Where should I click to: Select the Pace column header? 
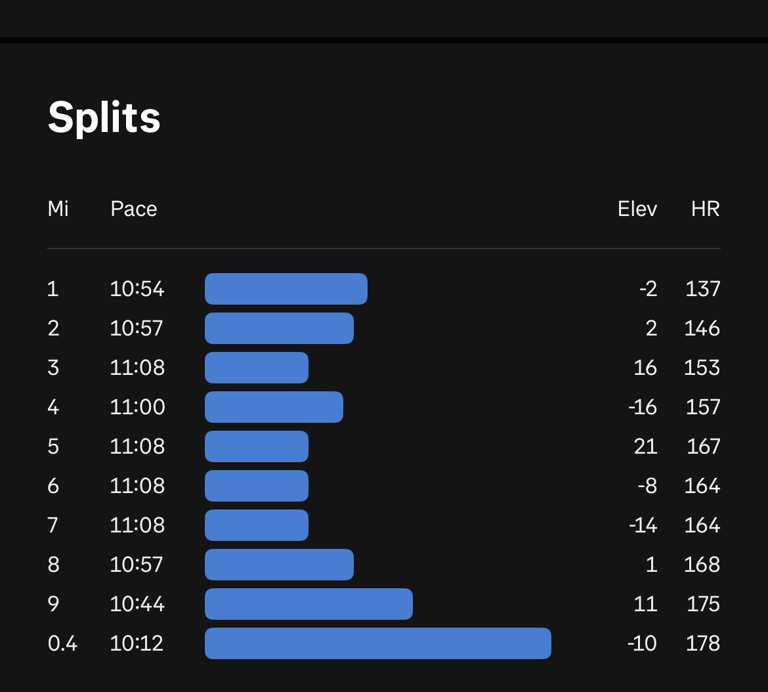tap(134, 209)
